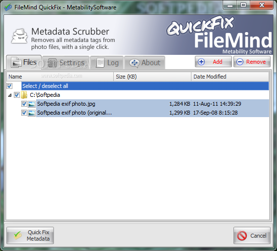Click the Settings tab sliders icon
277x251 pixels.
click(x=52, y=63)
